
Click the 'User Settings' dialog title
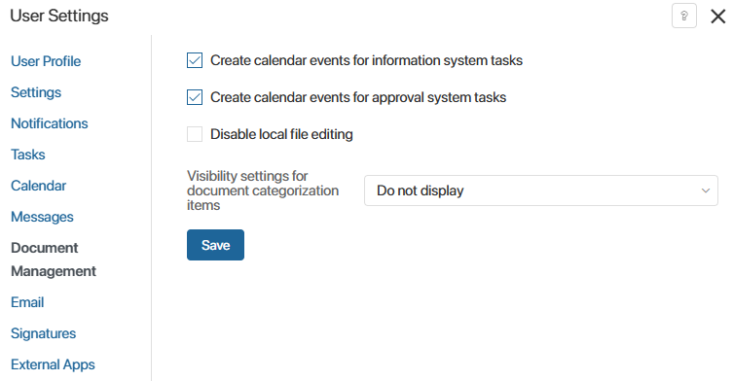click(59, 16)
